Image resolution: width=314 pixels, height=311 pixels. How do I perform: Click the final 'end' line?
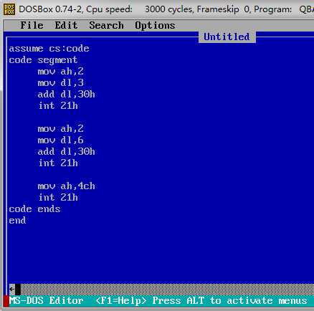click(x=17, y=221)
